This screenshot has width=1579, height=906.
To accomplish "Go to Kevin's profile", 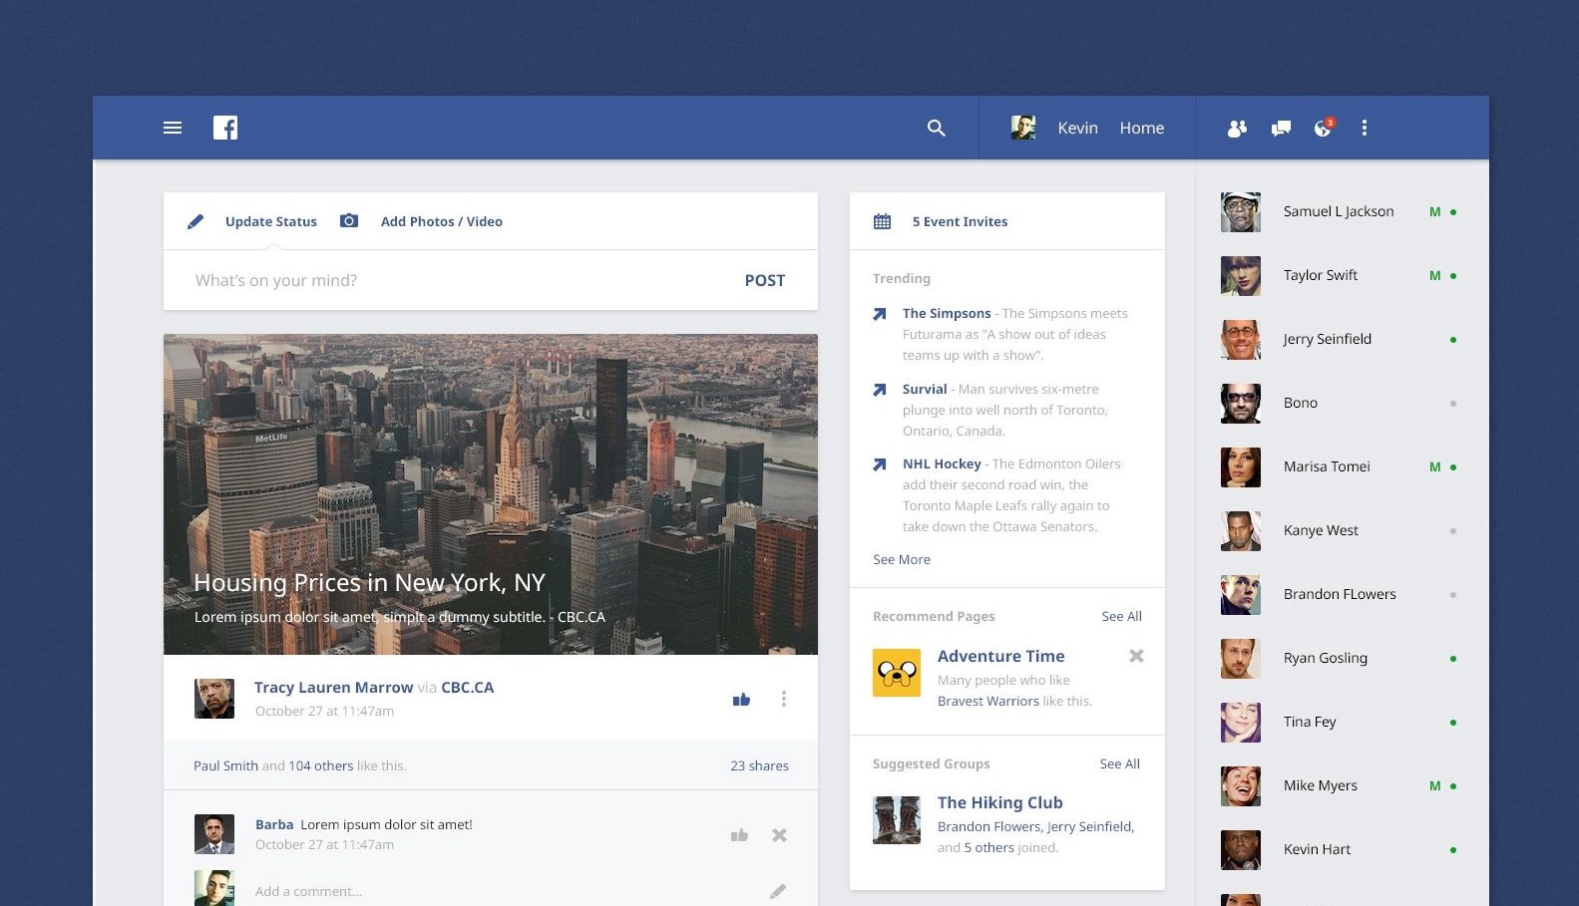I will (x=1077, y=128).
